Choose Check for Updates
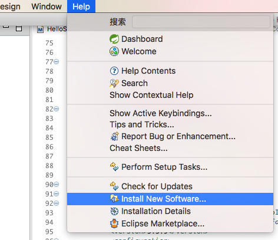 pyautogui.click(x=170, y=186)
